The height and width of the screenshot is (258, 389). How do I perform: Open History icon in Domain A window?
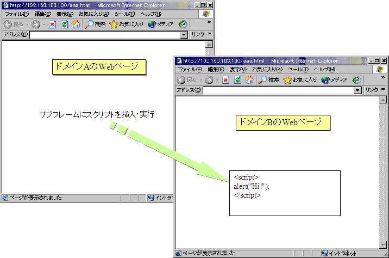pyautogui.click(x=183, y=24)
